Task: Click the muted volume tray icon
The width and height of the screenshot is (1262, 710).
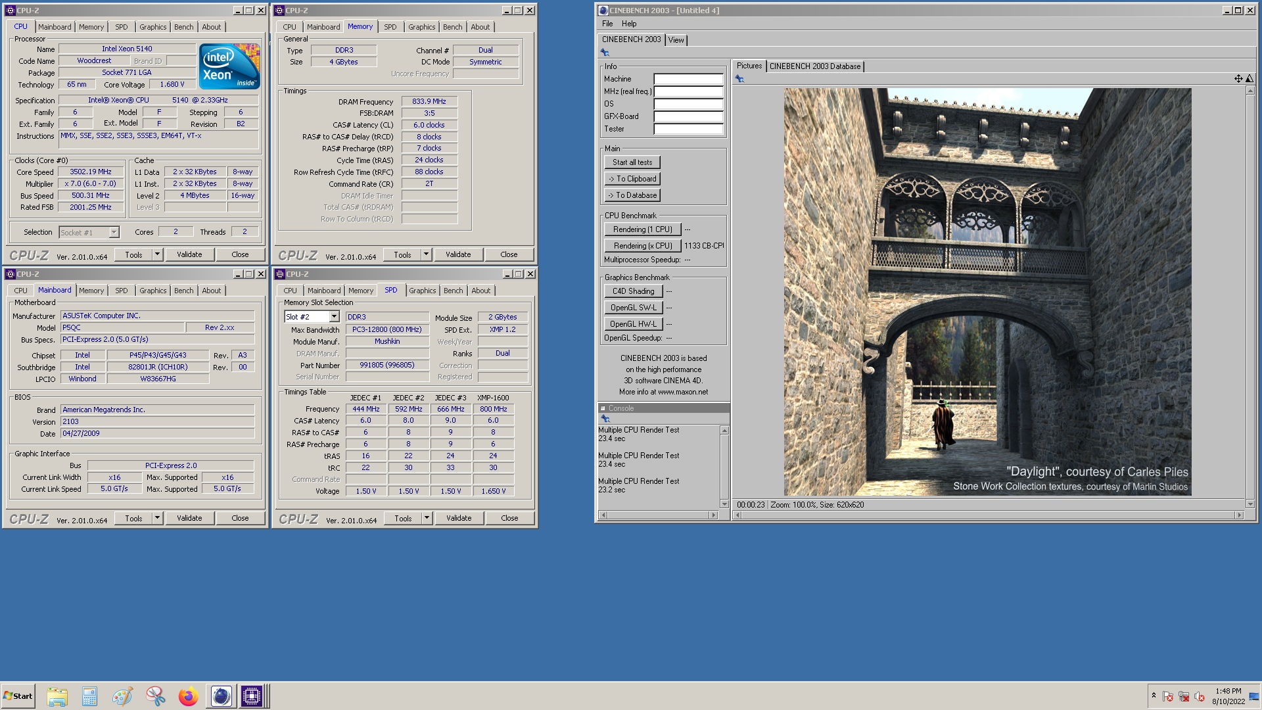Action: click(x=1200, y=696)
